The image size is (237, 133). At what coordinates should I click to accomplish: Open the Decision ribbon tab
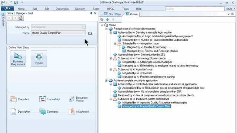click(80, 9)
